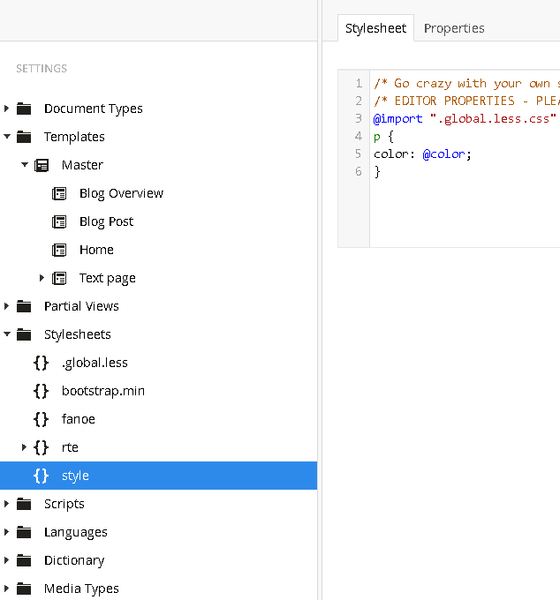Click the Home template icon
Screen dimensions: 560x600
(59, 251)
